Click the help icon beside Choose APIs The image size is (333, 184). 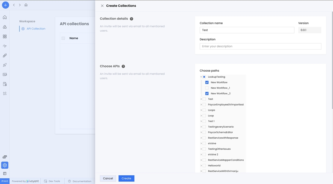[x=123, y=66]
